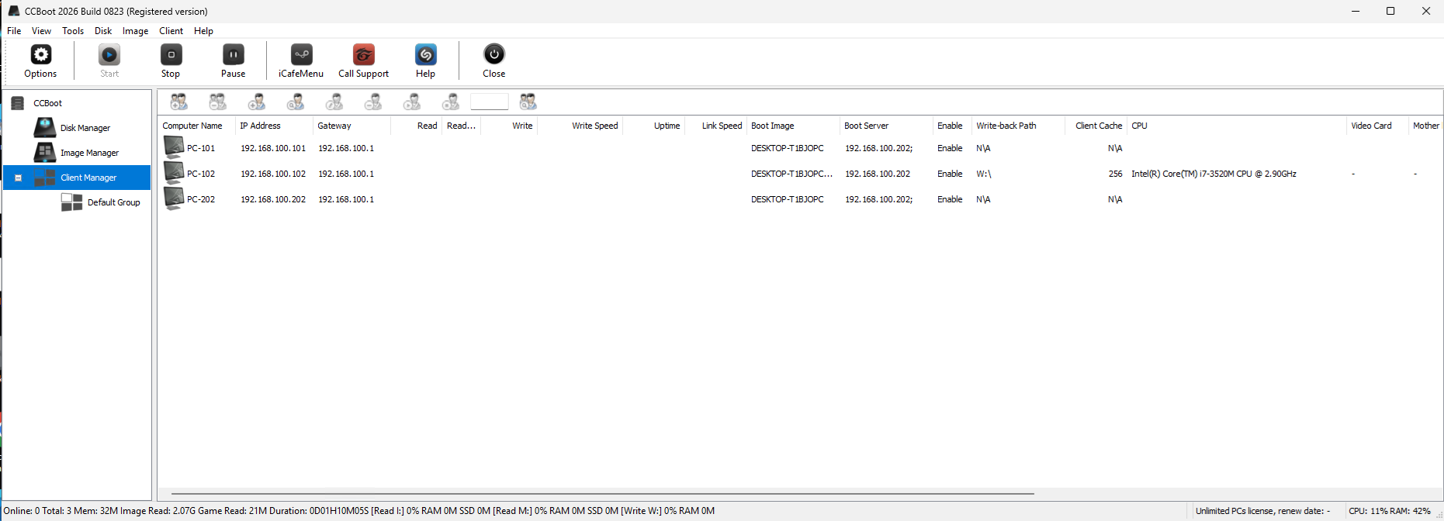Pause the CCBoot service
Viewport: 1444px width, 521px height.
pos(233,60)
